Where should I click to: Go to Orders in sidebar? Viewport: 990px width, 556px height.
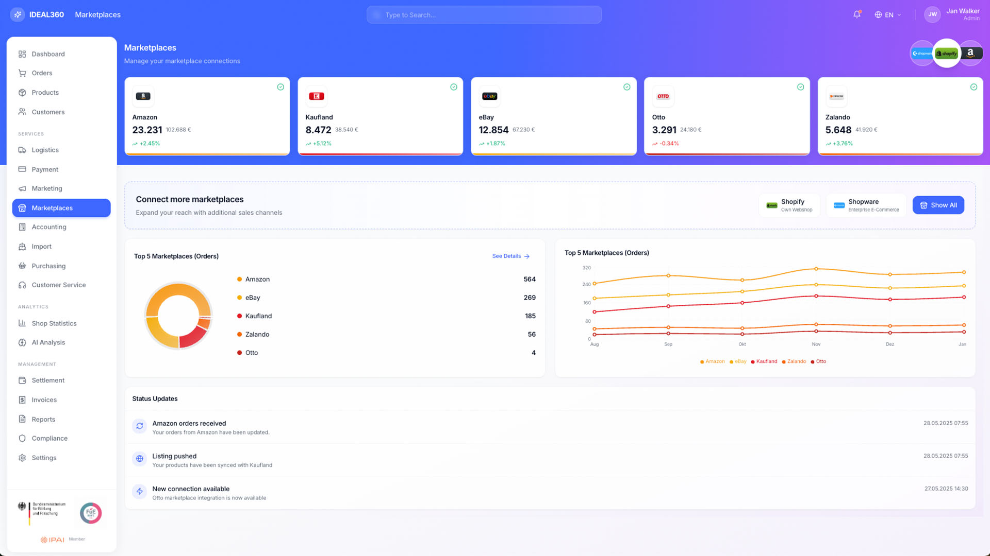tap(61, 73)
